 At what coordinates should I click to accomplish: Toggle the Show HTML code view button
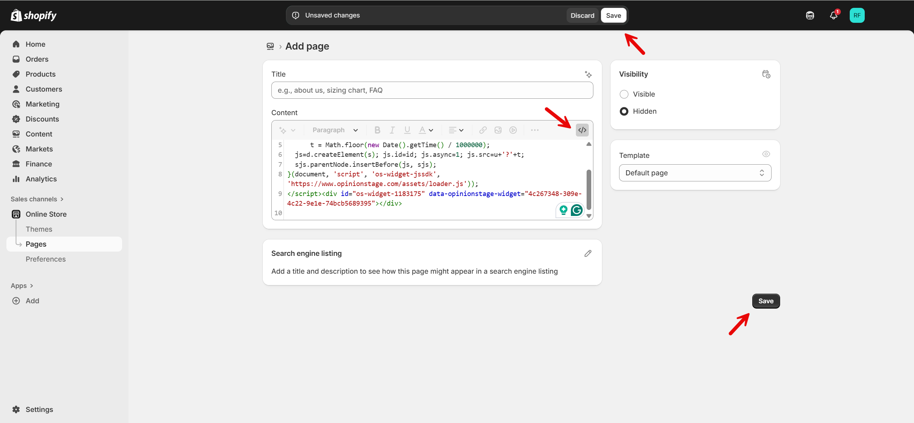582,130
